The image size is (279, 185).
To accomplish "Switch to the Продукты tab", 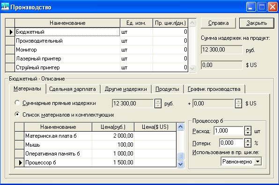I will [167, 89].
